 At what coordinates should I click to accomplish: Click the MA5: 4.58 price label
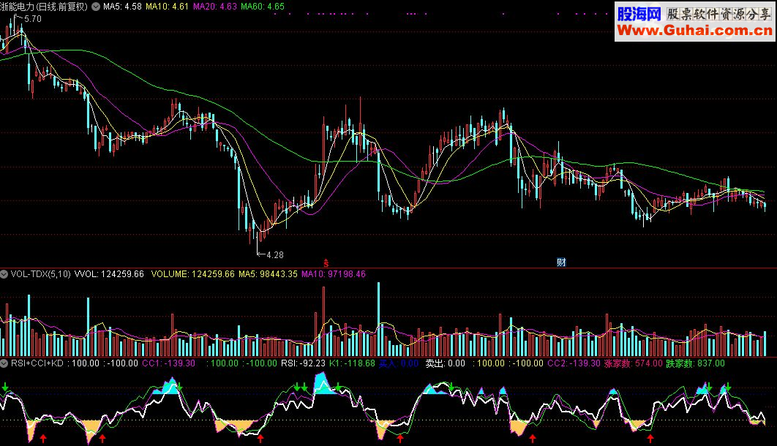click(122, 7)
